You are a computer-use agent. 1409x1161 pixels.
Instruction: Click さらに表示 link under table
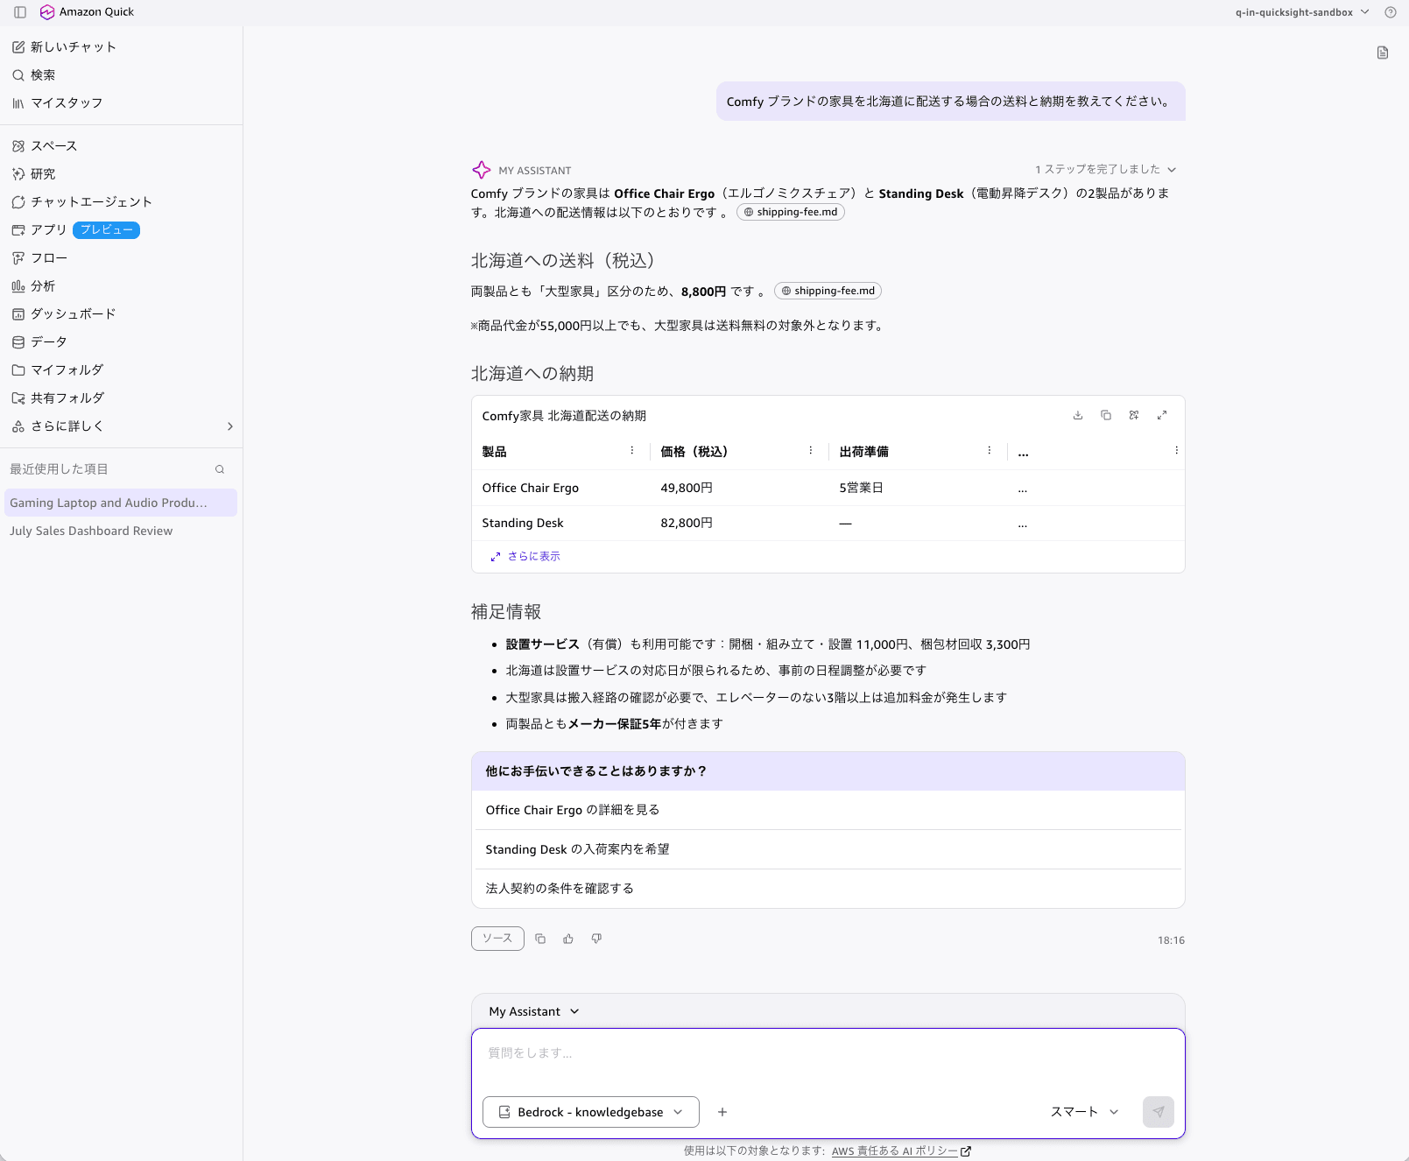(525, 556)
